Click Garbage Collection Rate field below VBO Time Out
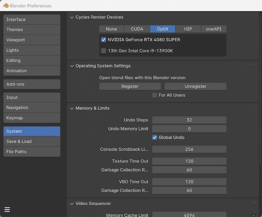Image resolution: width=262 pixels, height=217 pixels. coord(189,190)
